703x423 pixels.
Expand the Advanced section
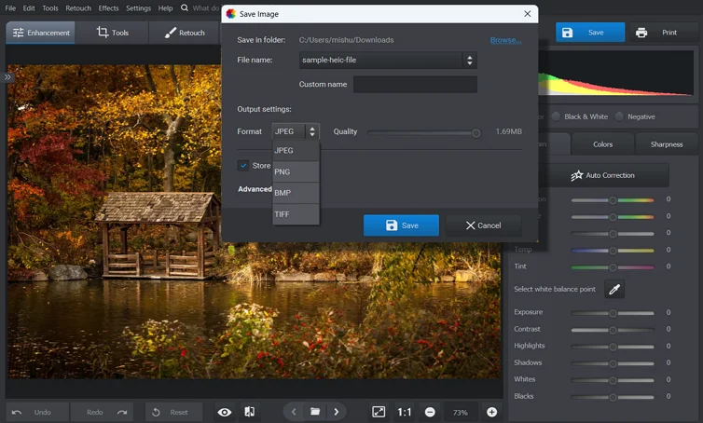255,189
